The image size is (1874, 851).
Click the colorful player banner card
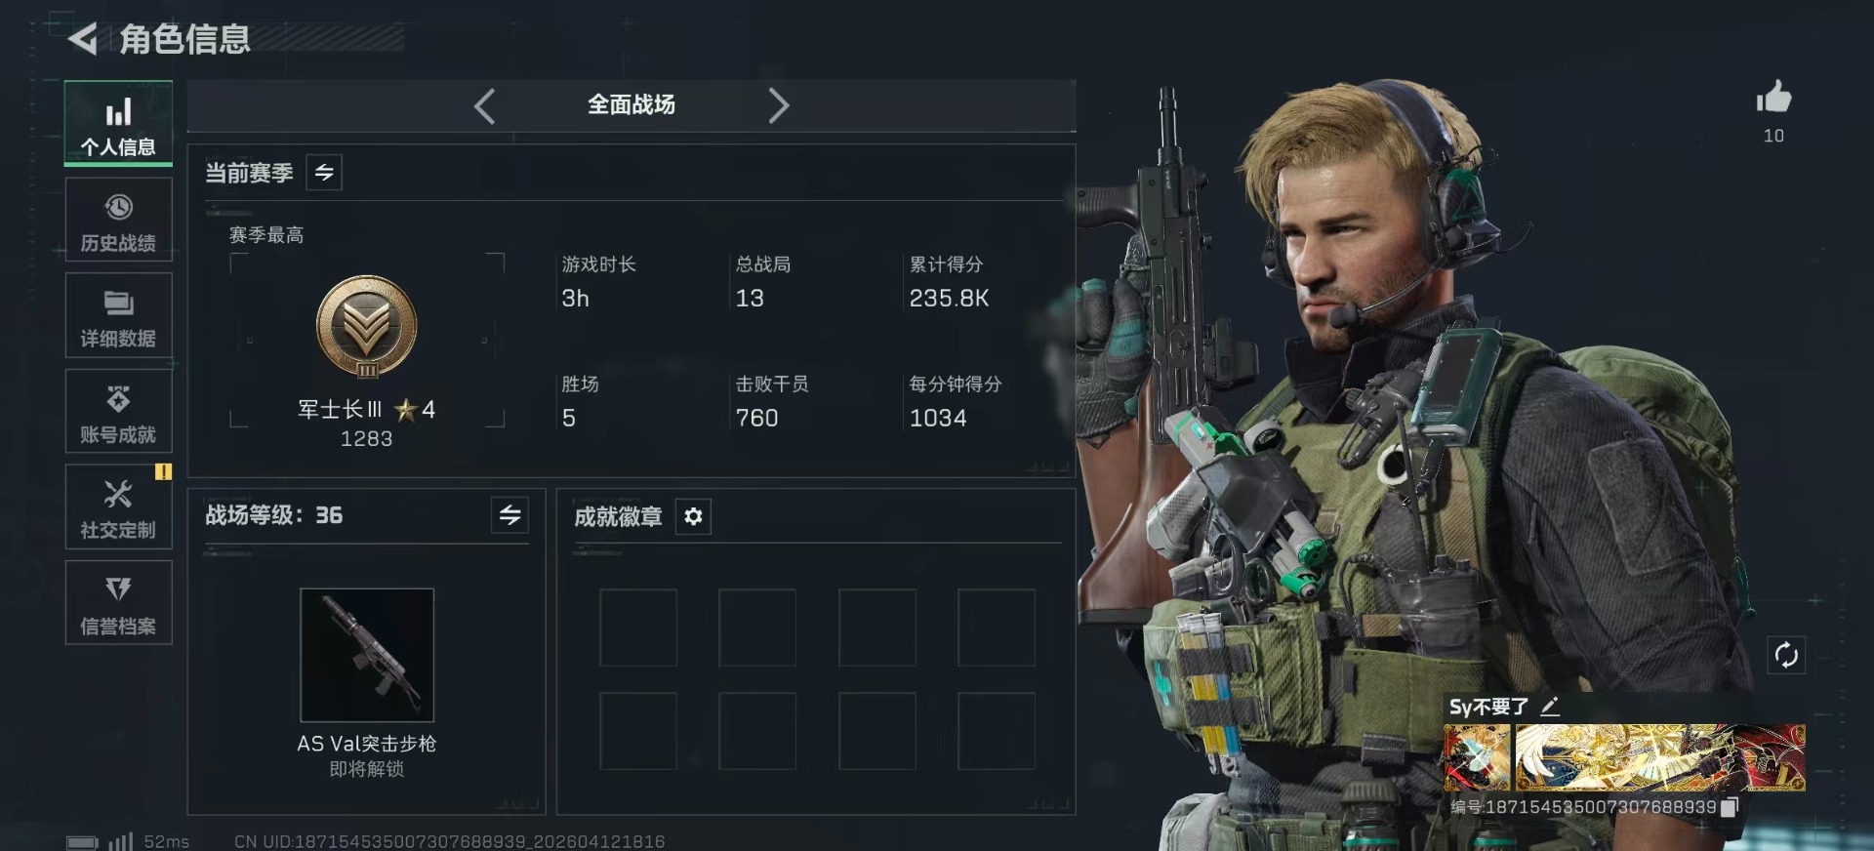[x=1624, y=757]
